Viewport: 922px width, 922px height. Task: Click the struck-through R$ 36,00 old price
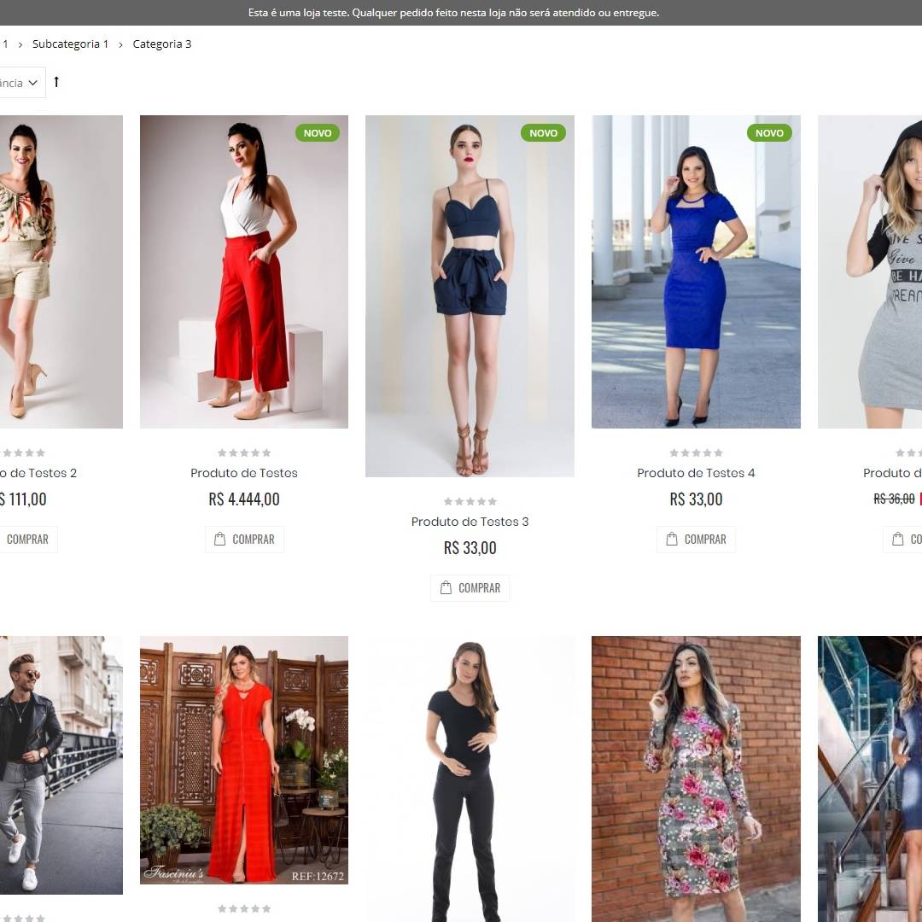894,499
